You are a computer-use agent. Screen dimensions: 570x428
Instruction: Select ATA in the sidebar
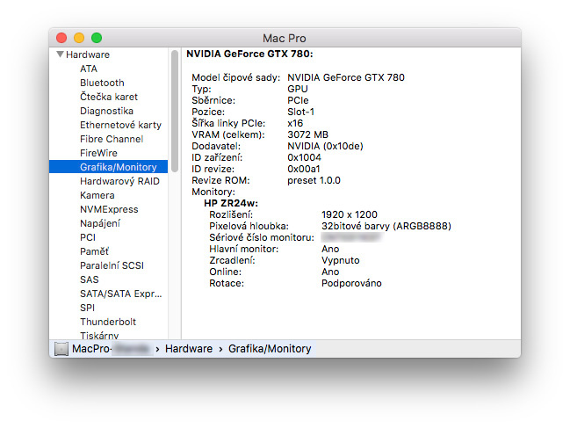coord(89,69)
